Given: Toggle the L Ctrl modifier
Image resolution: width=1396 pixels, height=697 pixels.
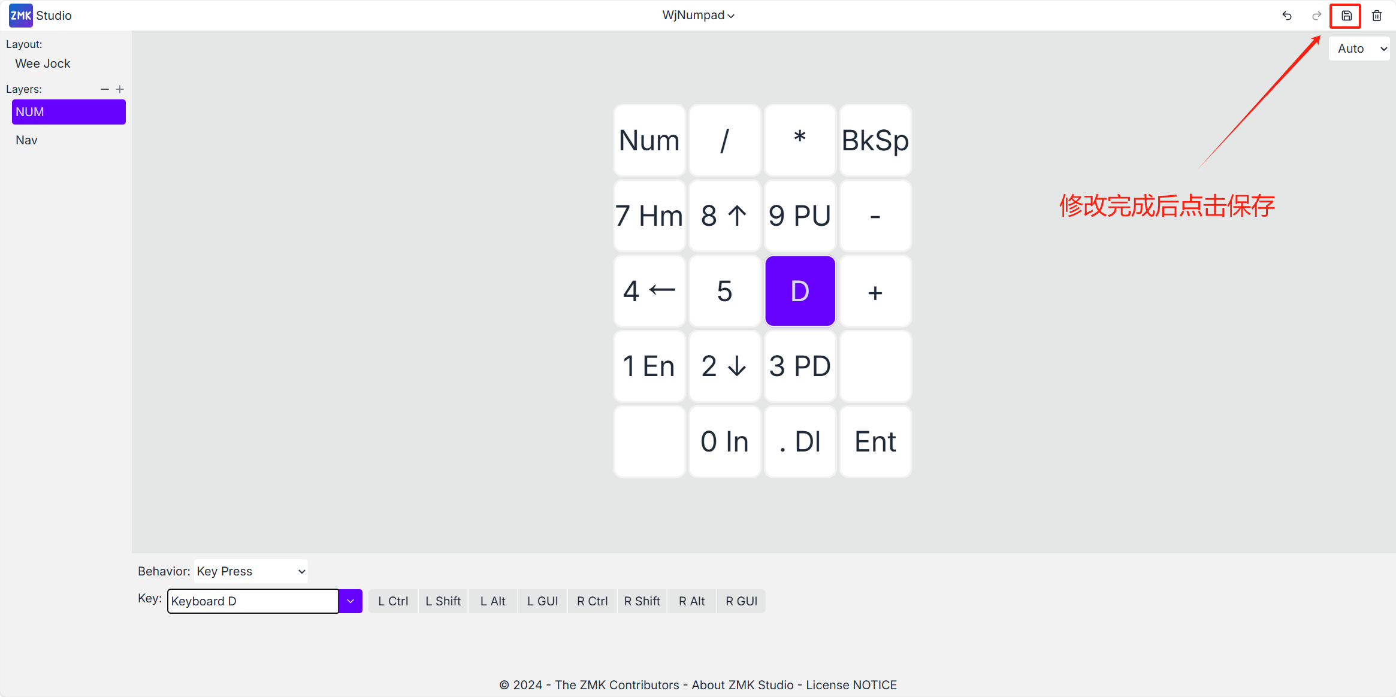Looking at the screenshot, I should click(393, 601).
